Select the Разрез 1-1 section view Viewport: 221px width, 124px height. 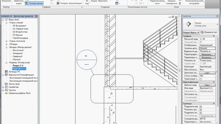[18, 66]
